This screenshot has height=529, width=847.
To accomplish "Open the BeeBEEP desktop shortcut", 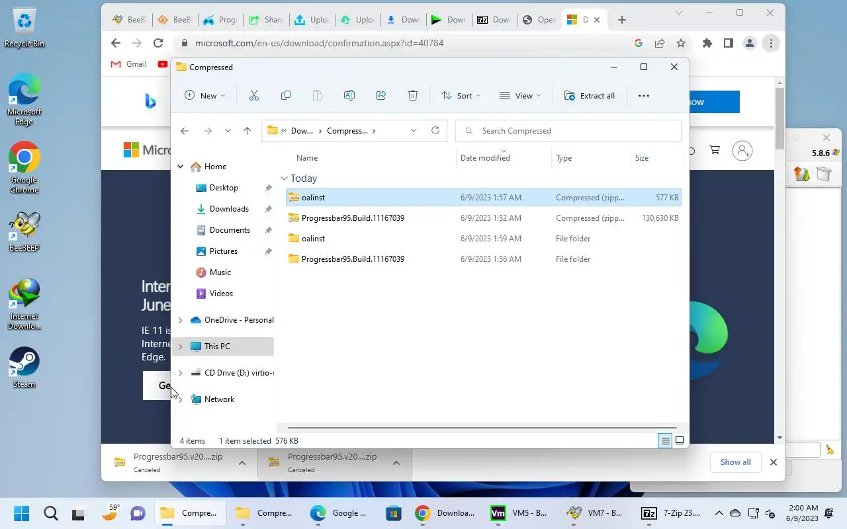I will click(x=24, y=231).
